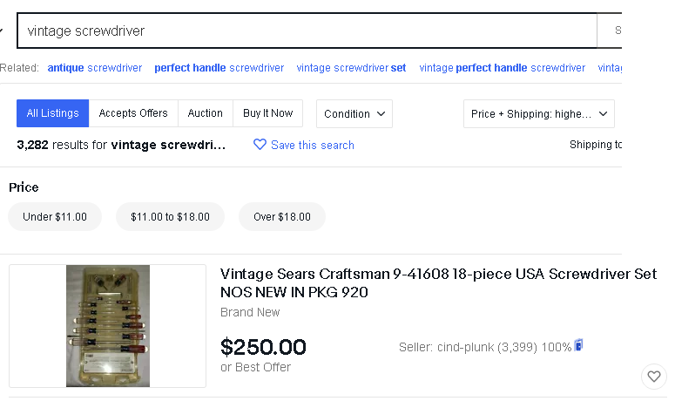Image resolution: width=675 pixels, height=401 pixels.
Task: Click the top-rated seller badge icon
Action: 578,345
